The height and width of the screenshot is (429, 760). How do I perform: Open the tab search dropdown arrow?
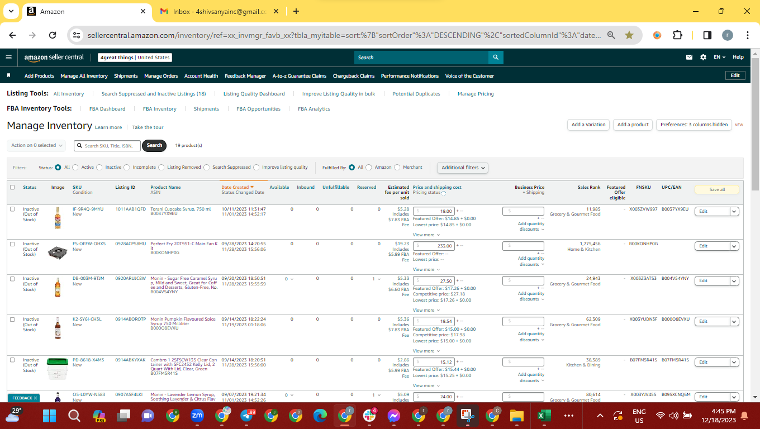12,11
